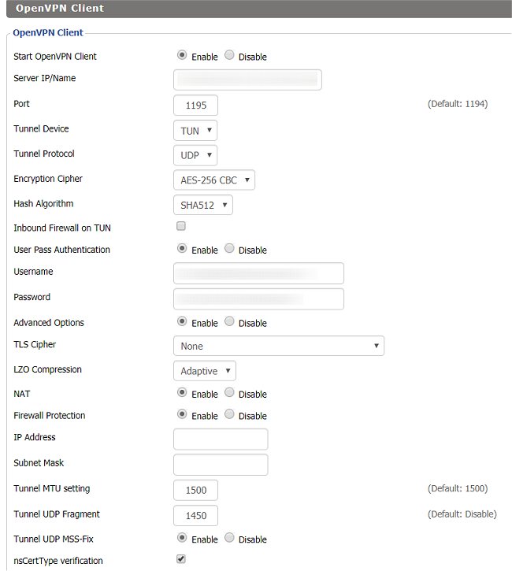Viewport: 512px width, 571px height.
Task: Click the Tunnel UDP Fragment field 1450
Action: [196, 515]
